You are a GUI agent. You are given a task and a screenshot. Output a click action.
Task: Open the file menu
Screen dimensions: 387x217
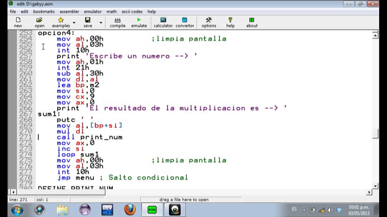pos(13,12)
